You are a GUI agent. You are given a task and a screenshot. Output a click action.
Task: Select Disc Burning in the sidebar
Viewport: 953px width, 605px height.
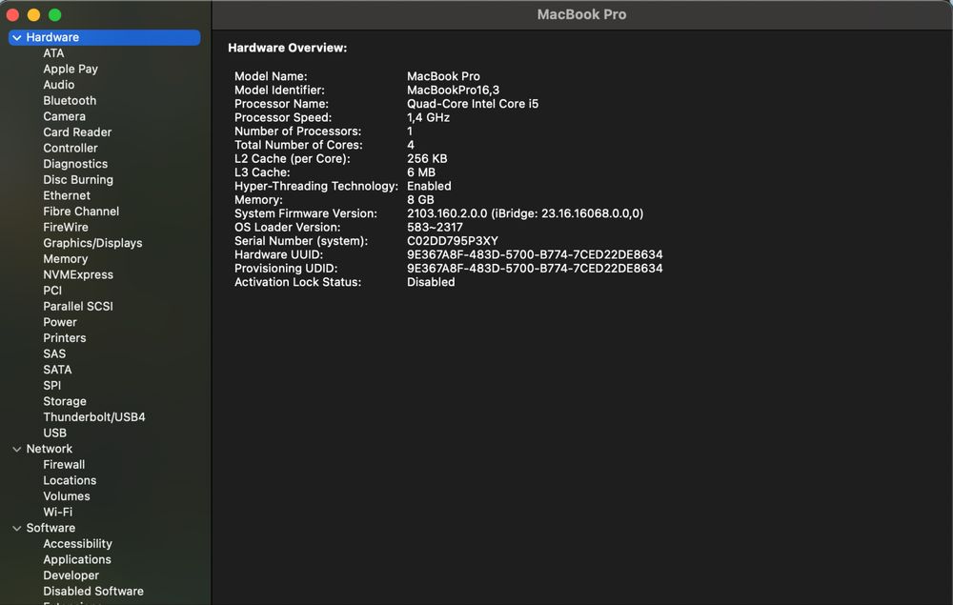tap(78, 180)
